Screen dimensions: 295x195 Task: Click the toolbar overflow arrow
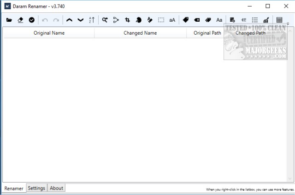click(x=288, y=24)
